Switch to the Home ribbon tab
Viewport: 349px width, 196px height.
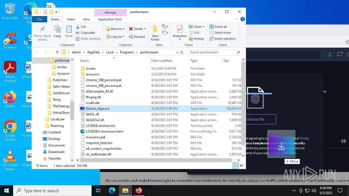pyautogui.click(x=55, y=19)
